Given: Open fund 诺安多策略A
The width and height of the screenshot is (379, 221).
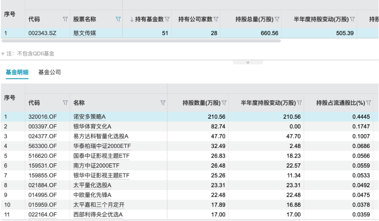Looking at the screenshot, I should coord(89,116).
